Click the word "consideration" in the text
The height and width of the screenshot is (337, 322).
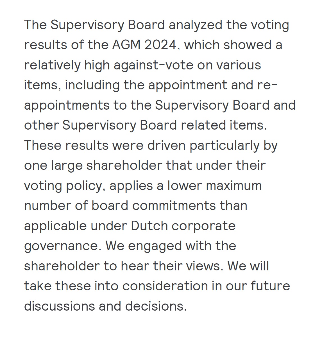tap(165, 286)
